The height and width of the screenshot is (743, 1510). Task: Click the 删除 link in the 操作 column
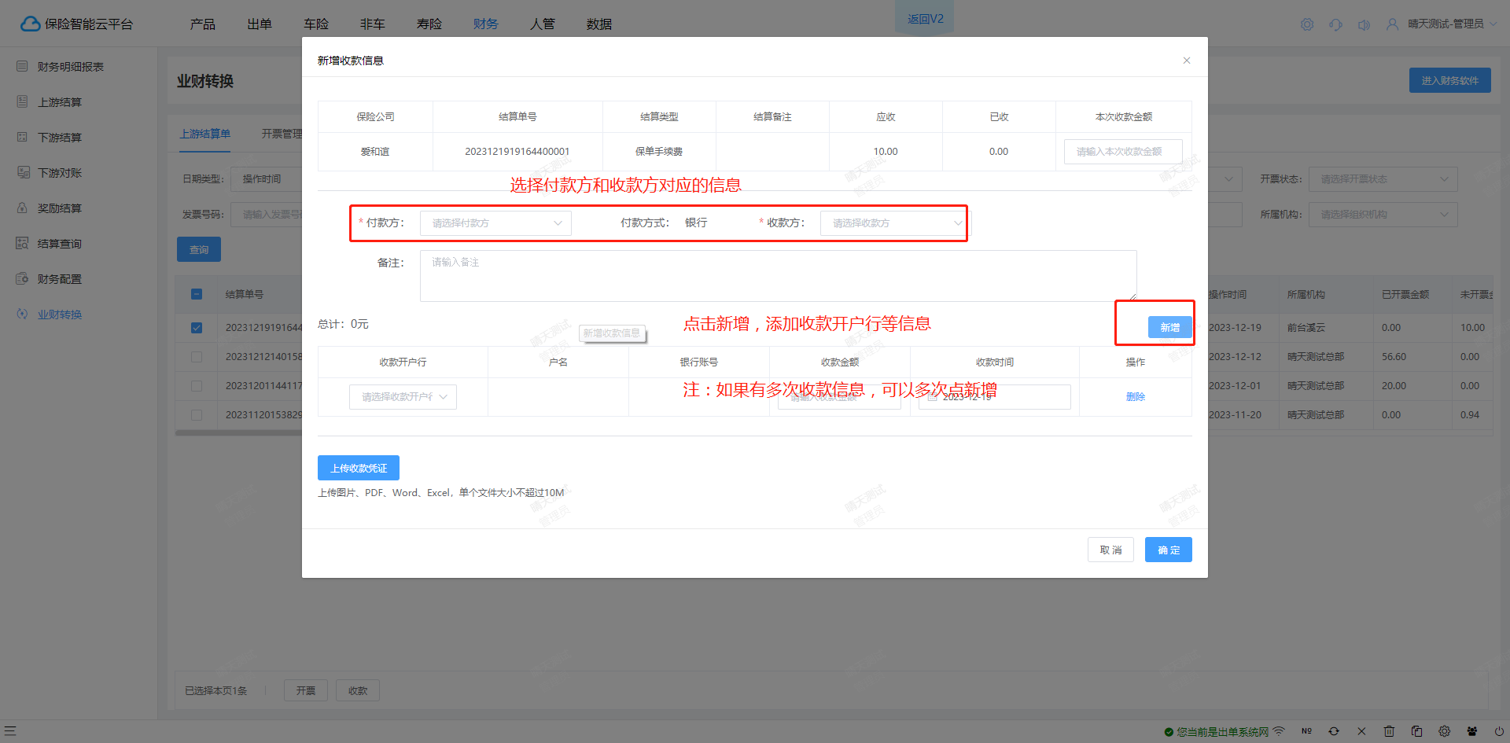pyautogui.click(x=1136, y=397)
